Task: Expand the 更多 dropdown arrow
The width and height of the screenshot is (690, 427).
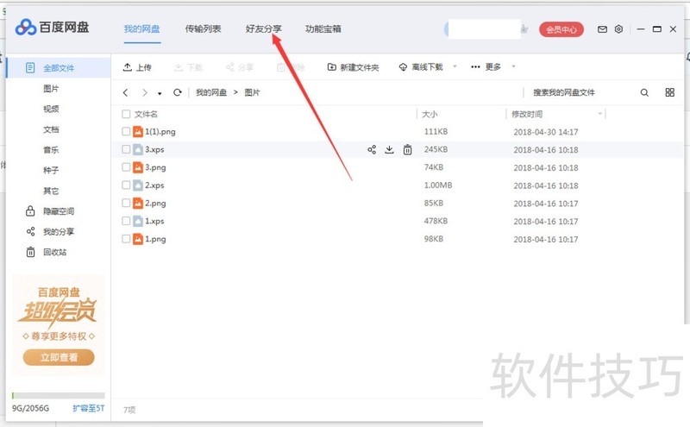Action: [513, 66]
